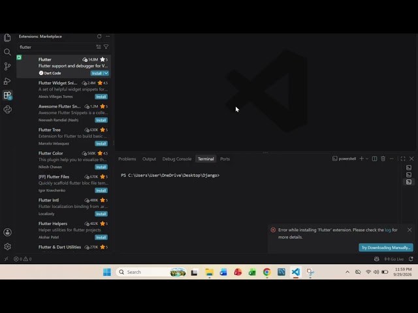Switch to the Ports tab
The width and height of the screenshot is (418, 313).
coord(225,159)
